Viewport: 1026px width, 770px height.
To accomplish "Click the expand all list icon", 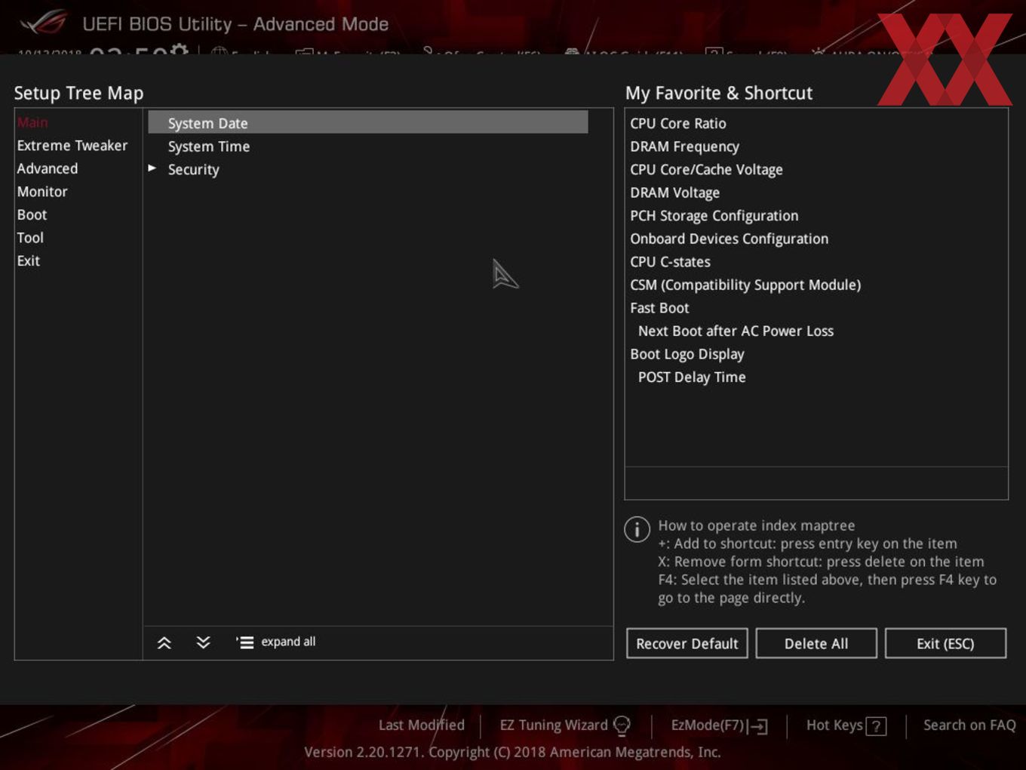I will (244, 642).
